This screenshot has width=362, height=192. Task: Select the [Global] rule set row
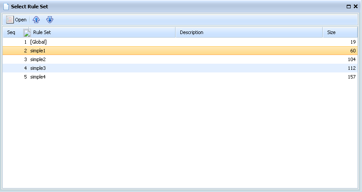38,42
